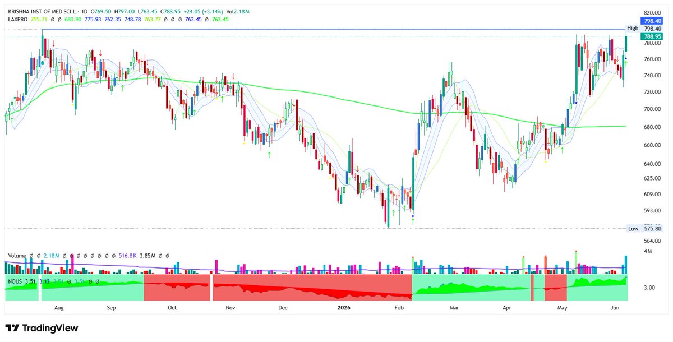Click the 3.00 NOUS scale label
This screenshot has width=673, height=342.
(x=650, y=288)
